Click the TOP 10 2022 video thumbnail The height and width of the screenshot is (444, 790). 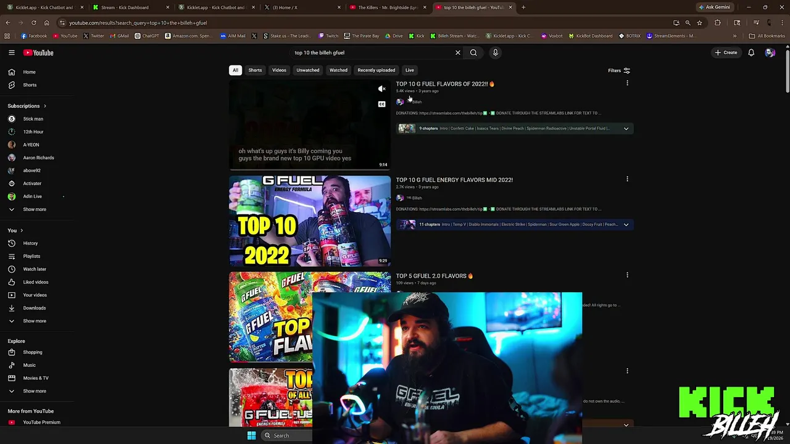310,221
